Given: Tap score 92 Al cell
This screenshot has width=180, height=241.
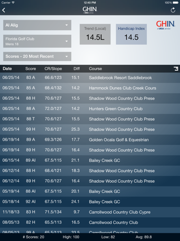Looking at the screenshot, I should [x=30, y=201].
